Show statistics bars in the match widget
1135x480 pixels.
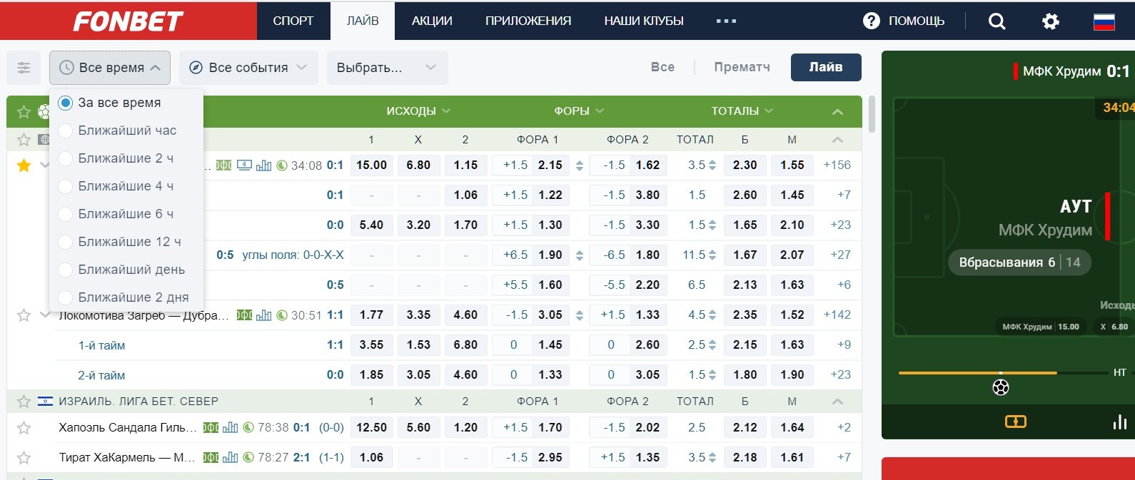click(1119, 422)
